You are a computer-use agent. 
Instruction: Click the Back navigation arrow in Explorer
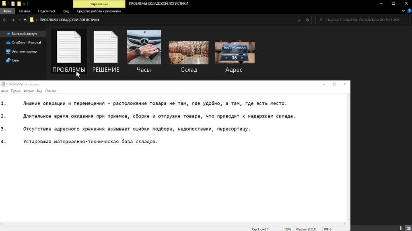[x=4, y=20]
